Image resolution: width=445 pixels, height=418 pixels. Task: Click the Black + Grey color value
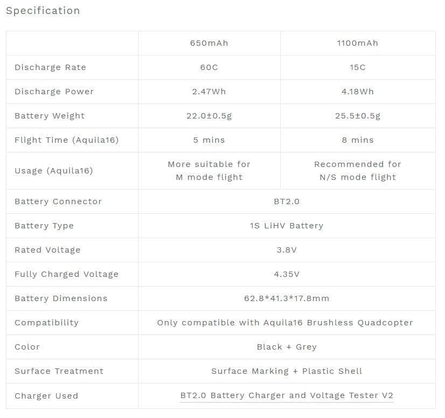pyautogui.click(x=287, y=347)
